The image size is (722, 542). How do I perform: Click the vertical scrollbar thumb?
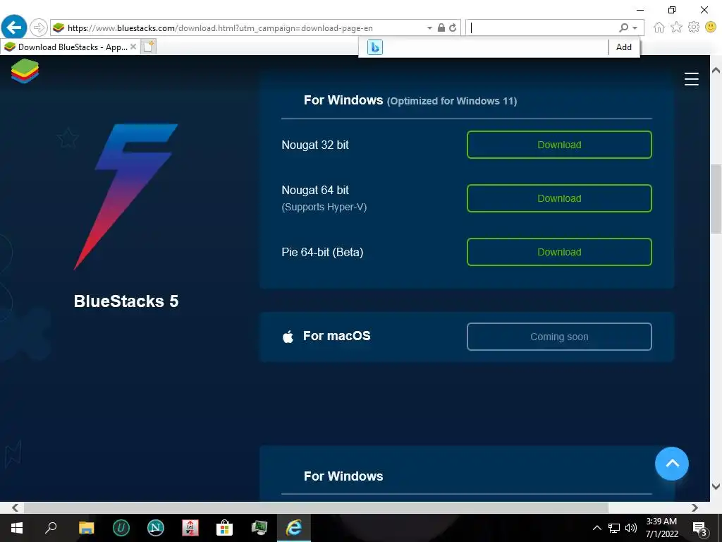tap(716, 198)
